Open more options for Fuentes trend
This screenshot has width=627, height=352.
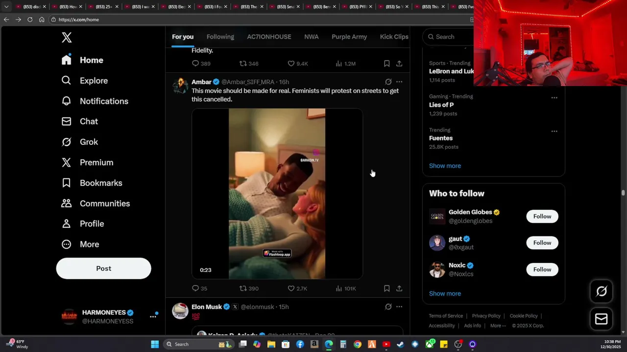pos(554,131)
